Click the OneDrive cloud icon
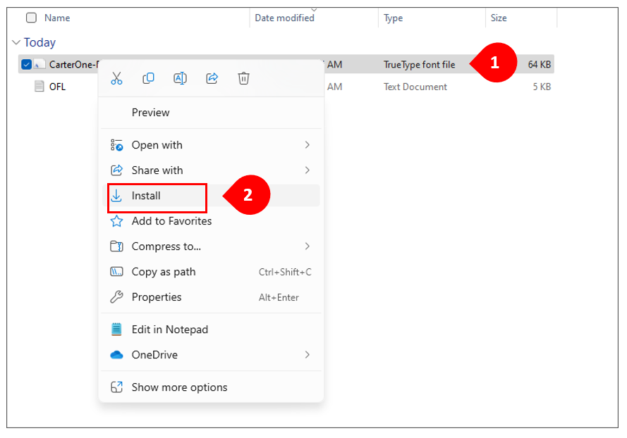 (x=116, y=354)
